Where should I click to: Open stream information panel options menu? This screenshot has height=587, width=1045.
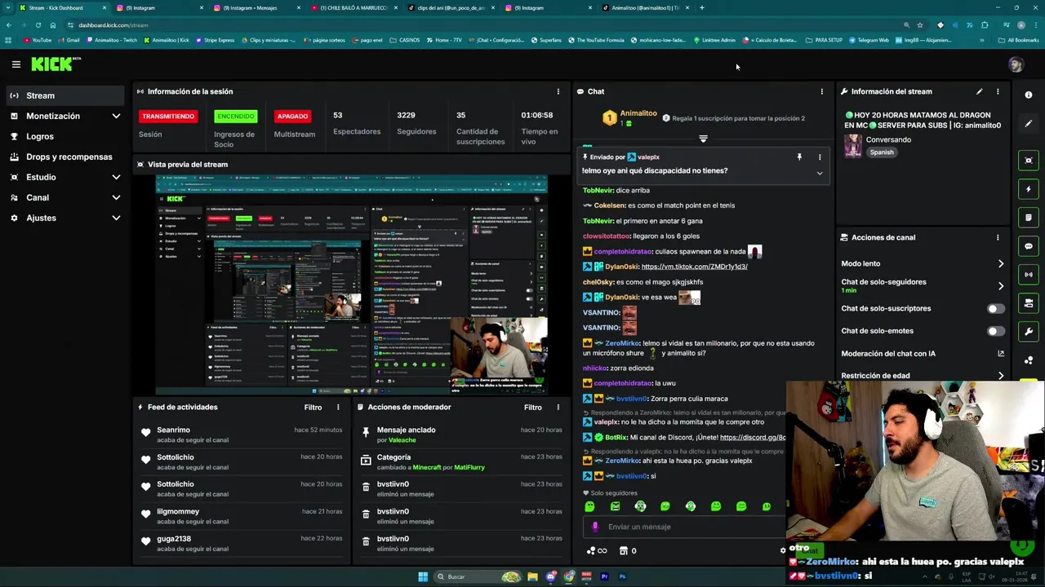point(998,91)
